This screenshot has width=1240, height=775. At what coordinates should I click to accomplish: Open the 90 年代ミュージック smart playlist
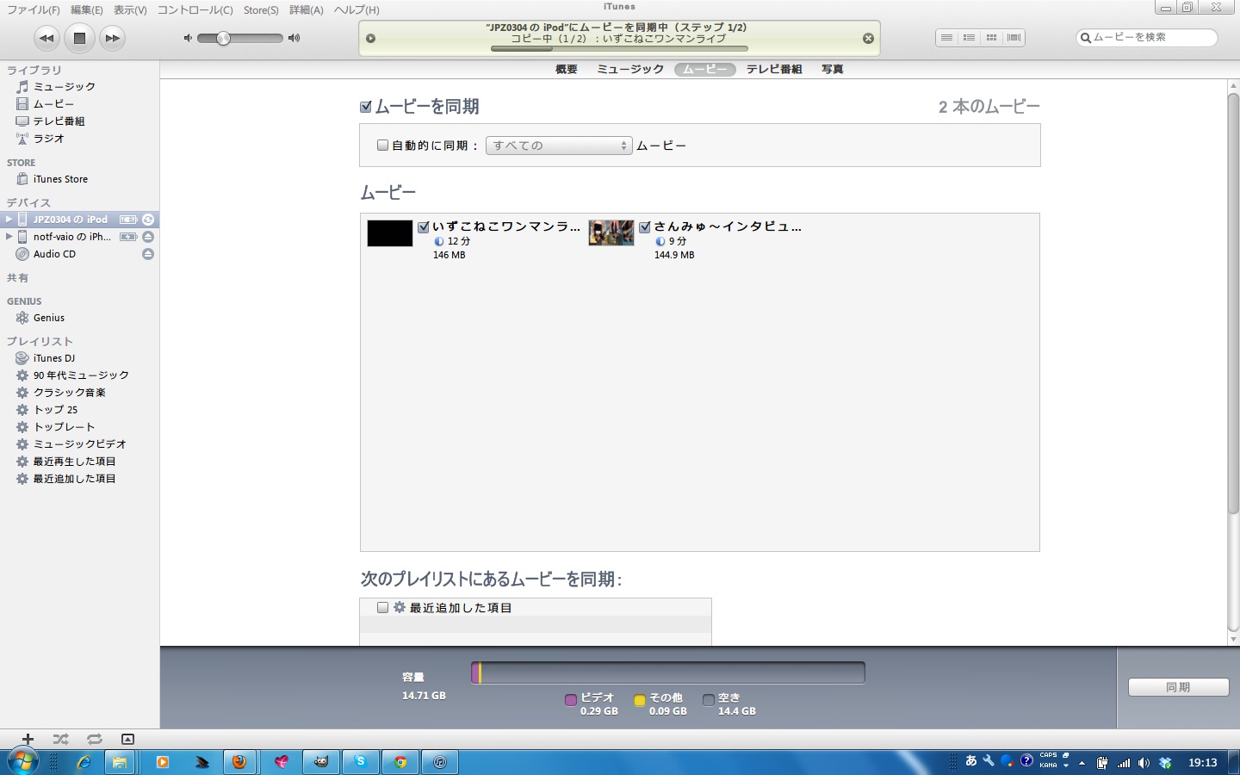click(x=79, y=375)
